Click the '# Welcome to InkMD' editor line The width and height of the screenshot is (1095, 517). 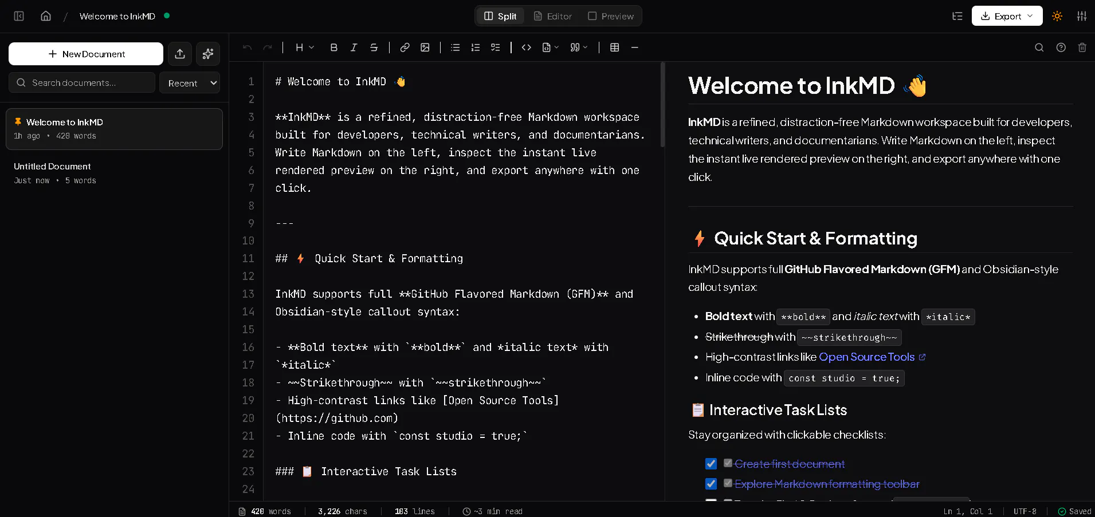tap(340, 81)
